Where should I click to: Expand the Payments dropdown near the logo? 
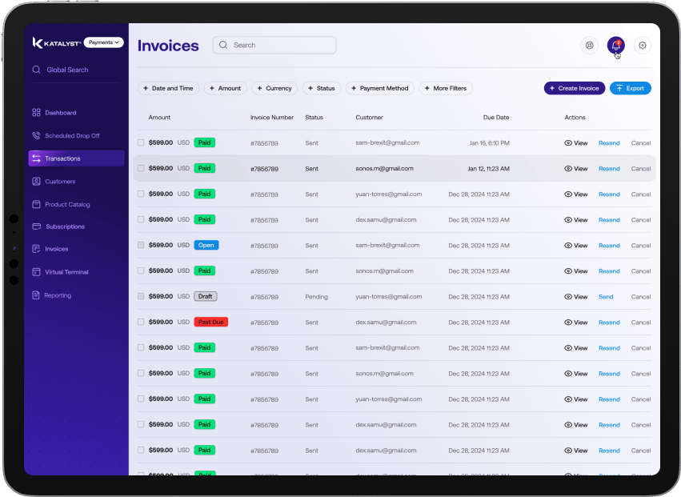tap(103, 42)
